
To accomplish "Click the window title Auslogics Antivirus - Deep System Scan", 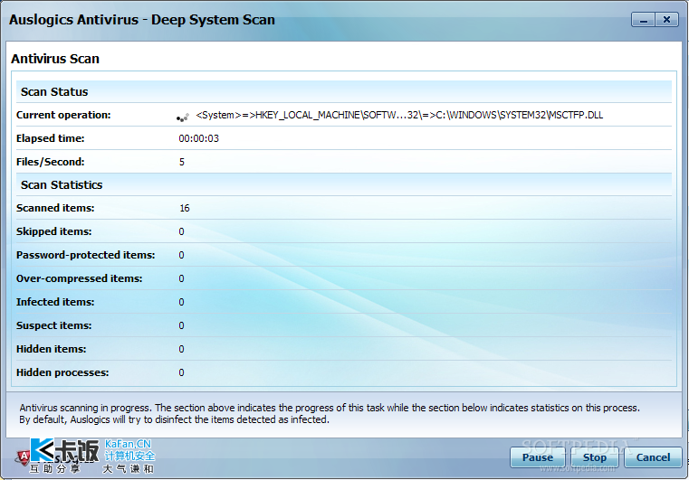I will tap(142, 20).
